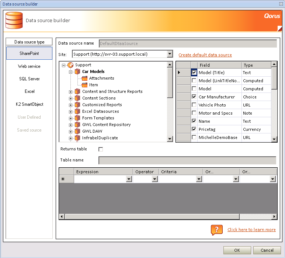Click the Content and Structure Reports list icon
285x258 pixels.
coord(77,91)
